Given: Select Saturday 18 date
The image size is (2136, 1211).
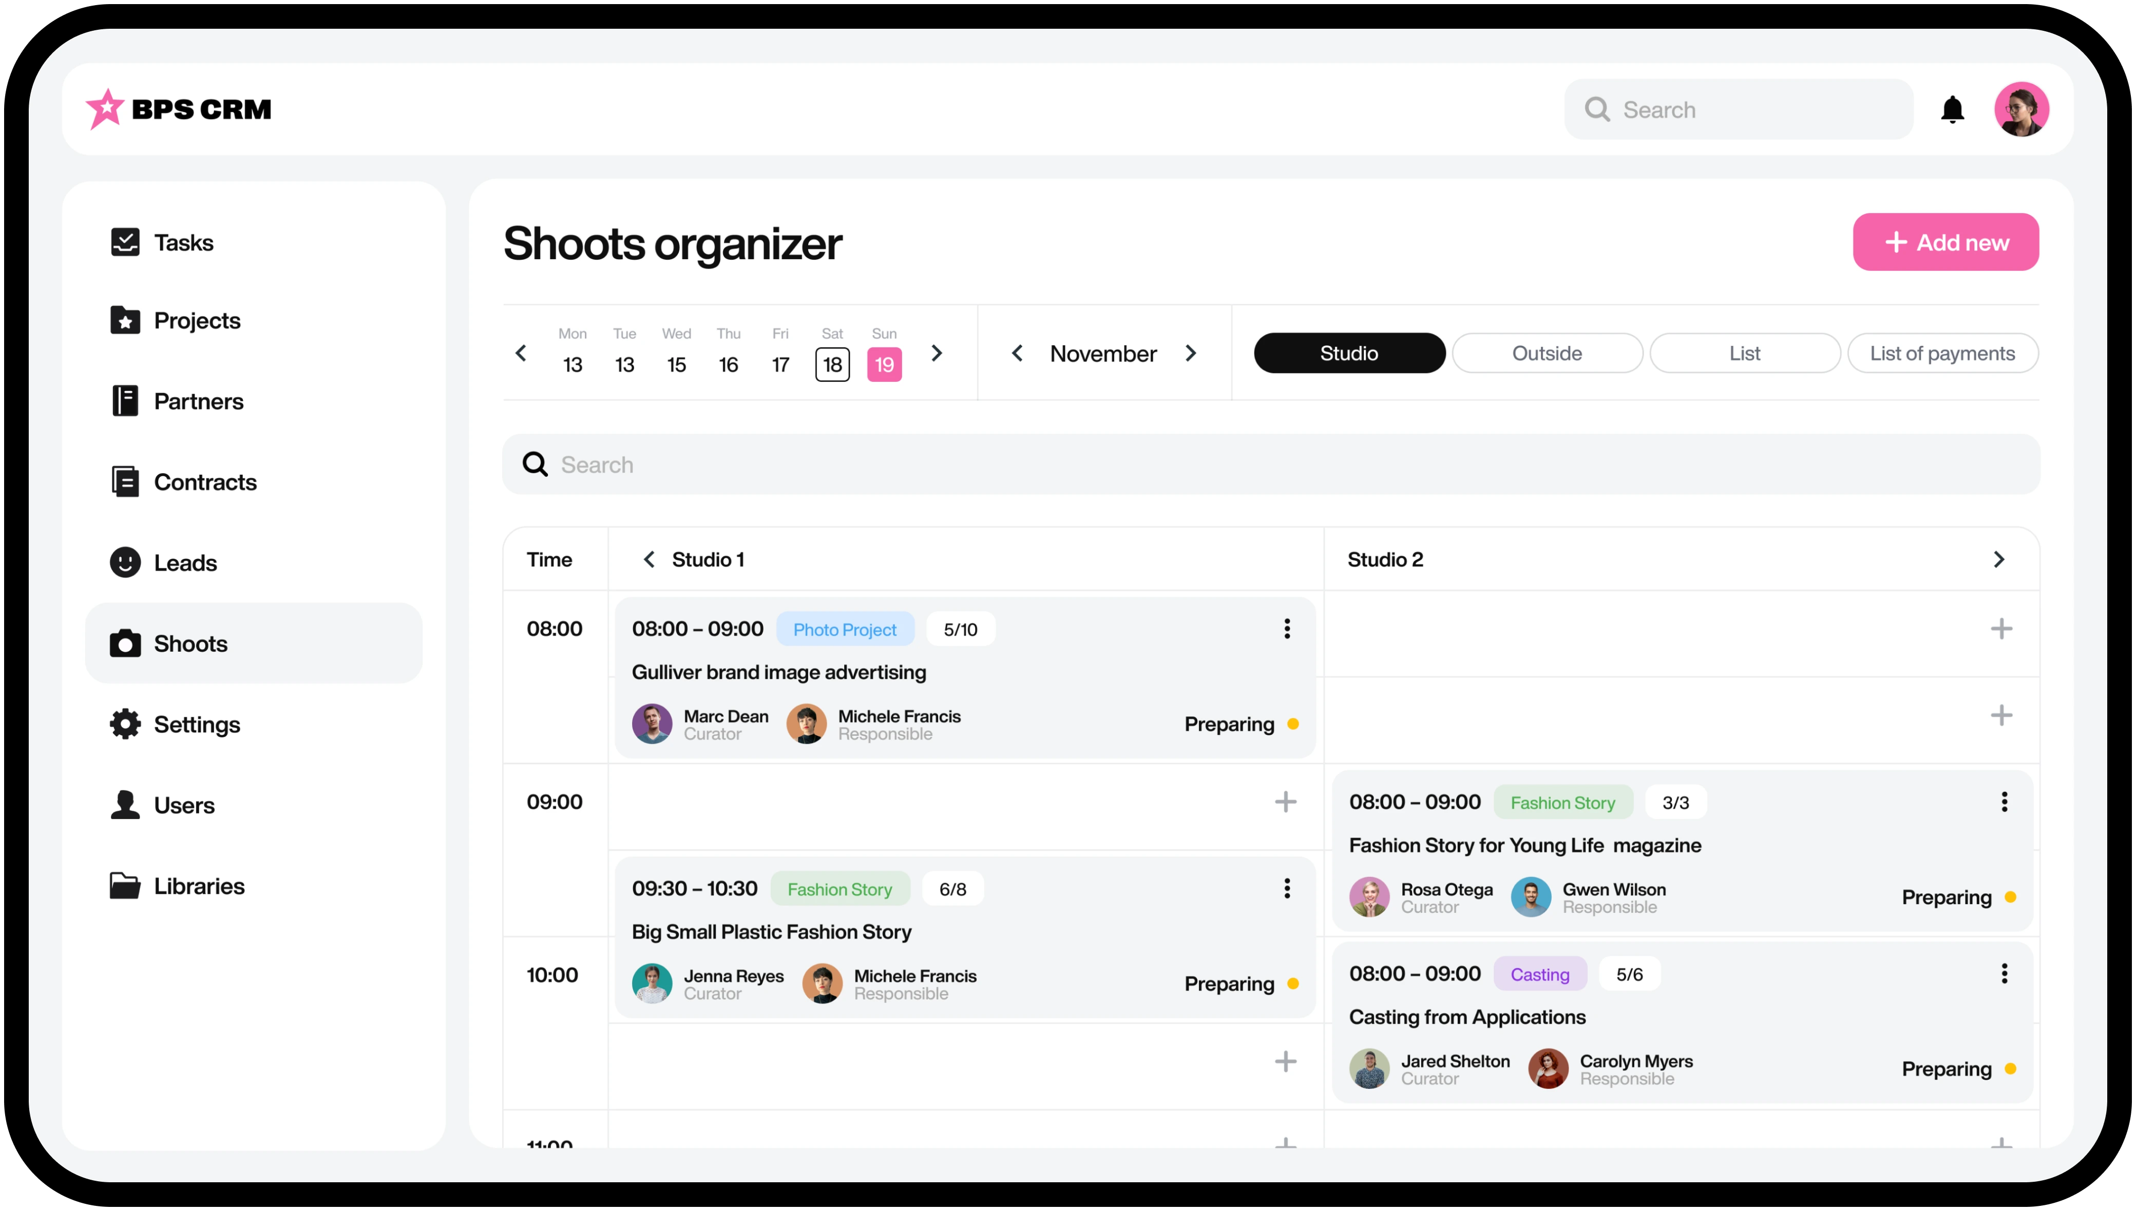Looking at the screenshot, I should coord(832,363).
